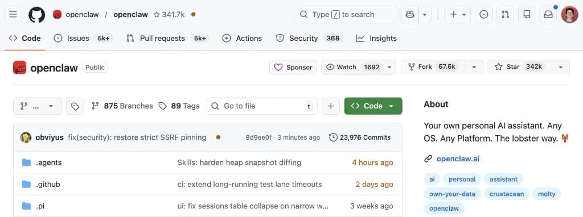The image size is (583, 217).
Task: Select the molty topic tag
Action: tap(547, 194)
